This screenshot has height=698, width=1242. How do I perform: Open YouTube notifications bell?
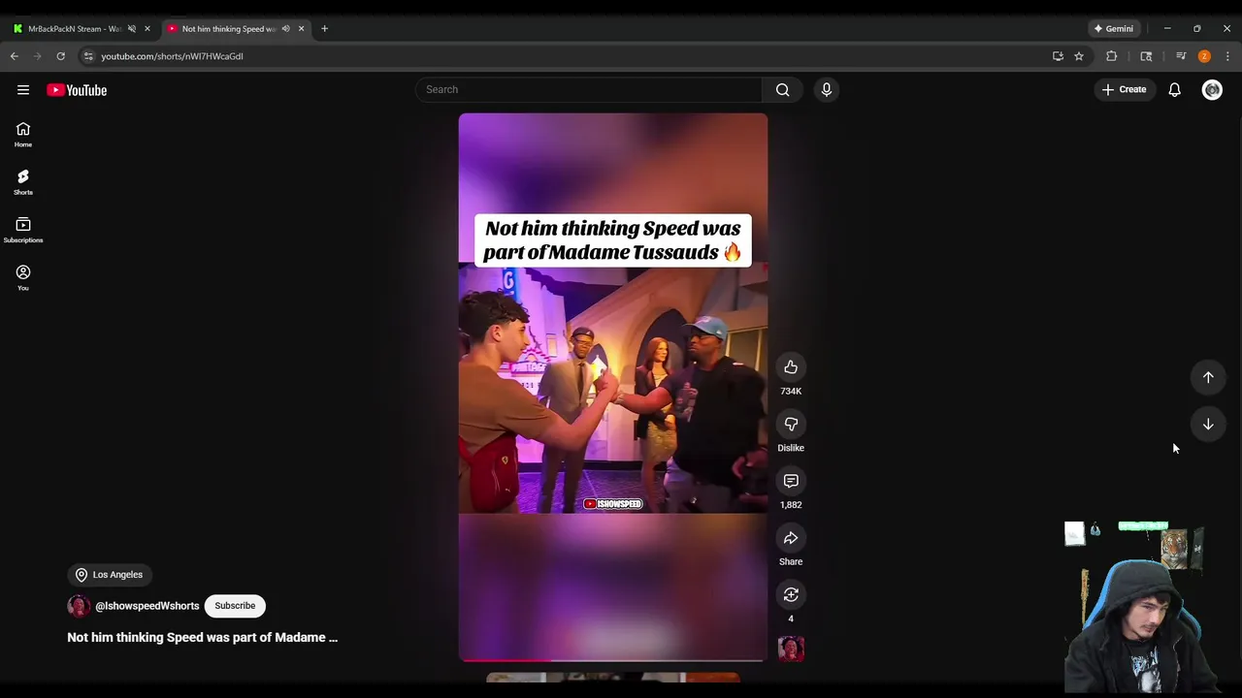[1174, 90]
